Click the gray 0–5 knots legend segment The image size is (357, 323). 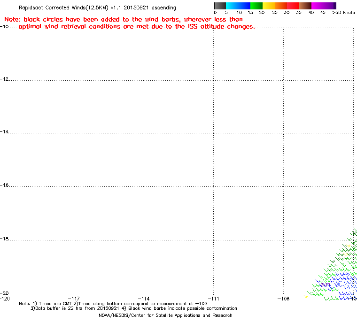tap(220, 6)
